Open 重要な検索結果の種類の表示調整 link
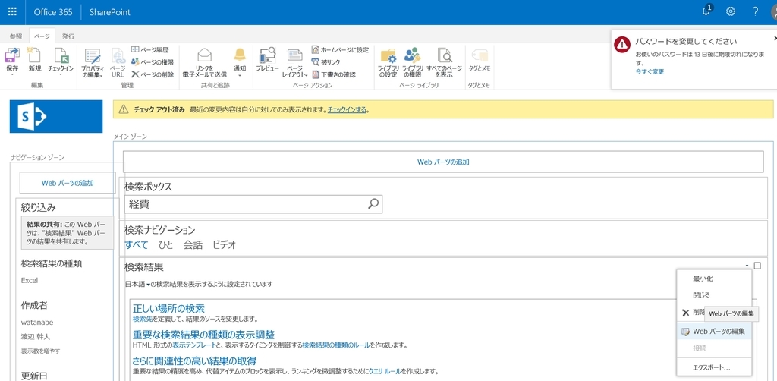 point(203,335)
